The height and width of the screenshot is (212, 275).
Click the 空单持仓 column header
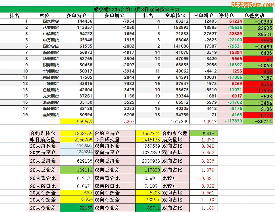click(x=175, y=15)
